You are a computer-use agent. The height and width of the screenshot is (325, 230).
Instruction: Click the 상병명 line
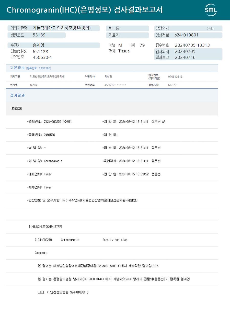[37, 148]
